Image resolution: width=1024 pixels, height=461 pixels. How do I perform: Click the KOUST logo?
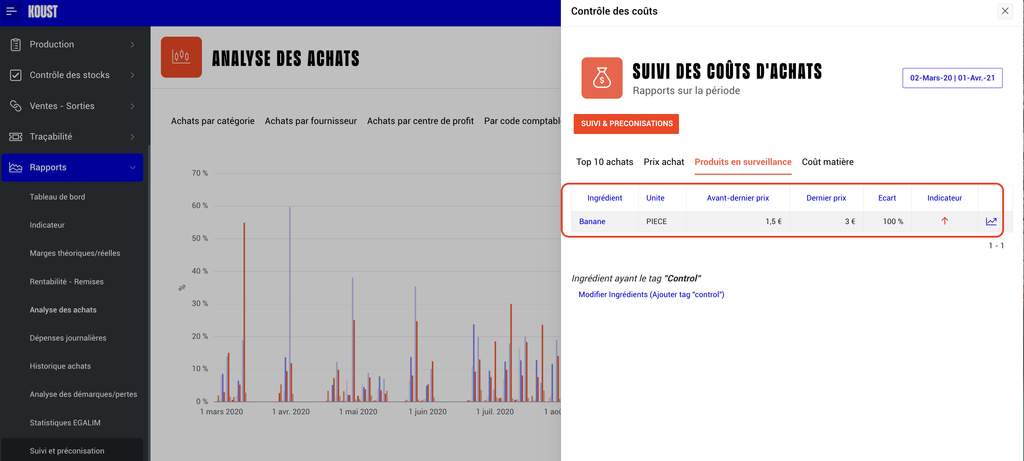click(42, 11)
